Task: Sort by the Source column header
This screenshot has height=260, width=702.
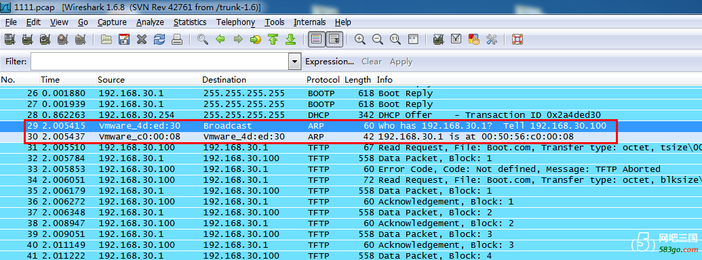Action: 149,80
